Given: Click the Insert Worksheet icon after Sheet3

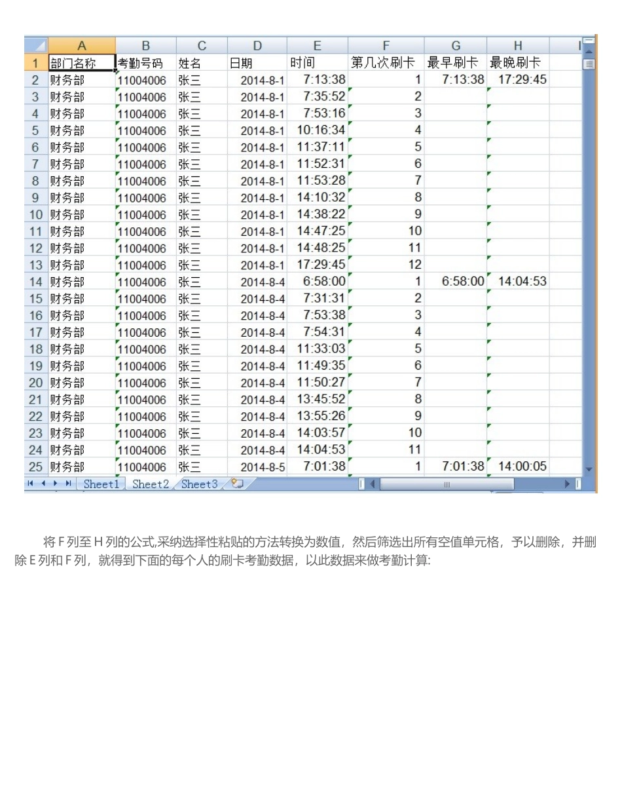Looking at the screenshot, I should [x=237, y=484].
